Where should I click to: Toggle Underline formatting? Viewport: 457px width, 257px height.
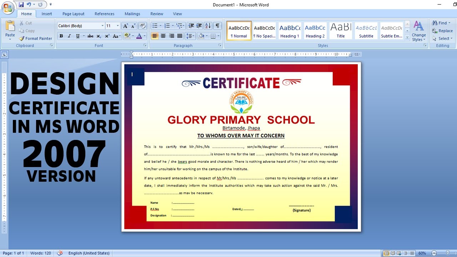tap(77, 36)
